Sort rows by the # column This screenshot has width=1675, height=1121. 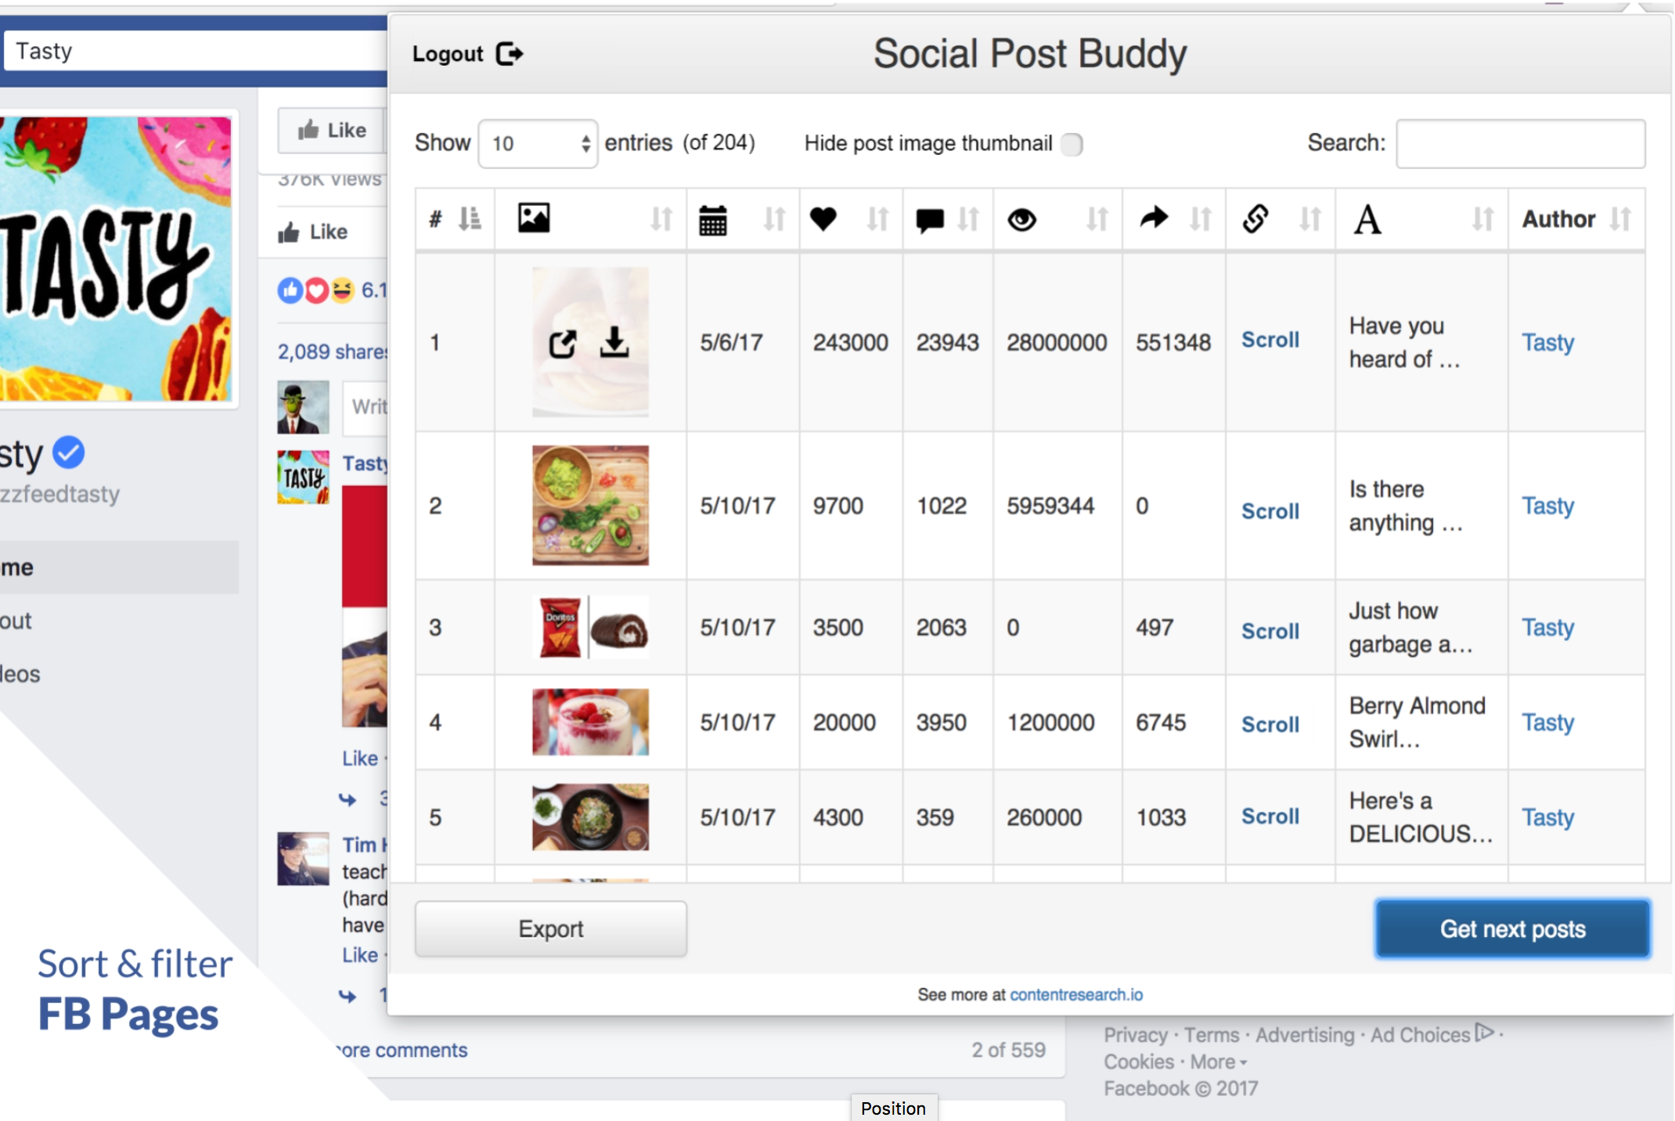(x=467, y=220)
